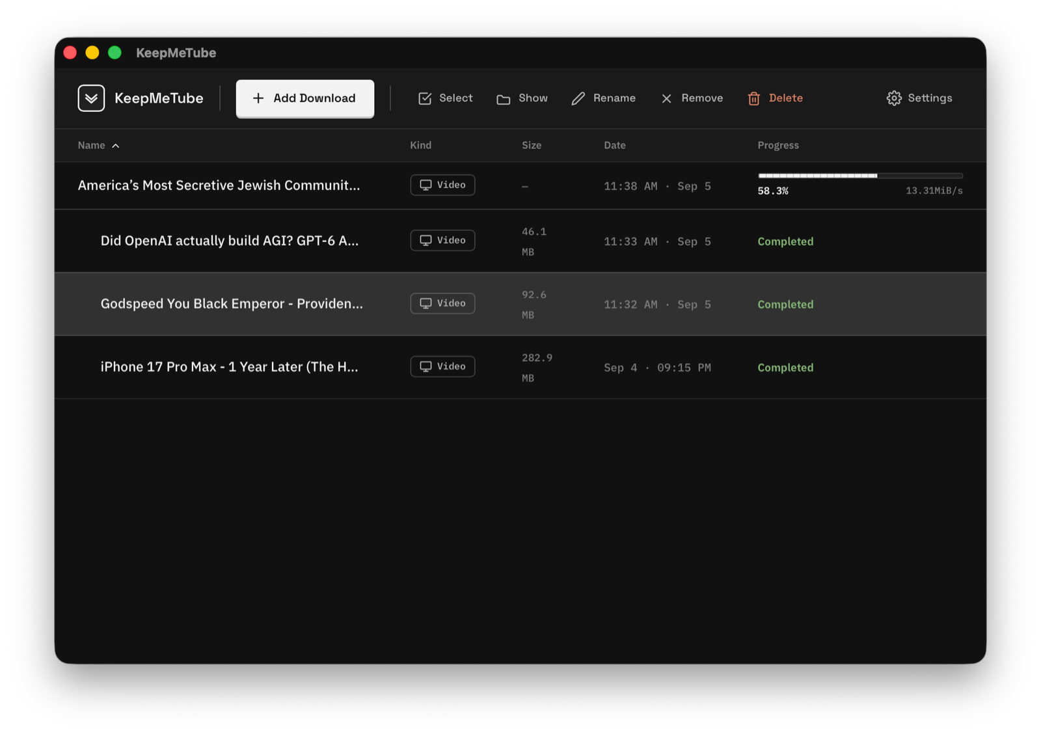Maximize the window with the green button
The height and width of the screenshot is (736, 1041).
pos(115,53)
